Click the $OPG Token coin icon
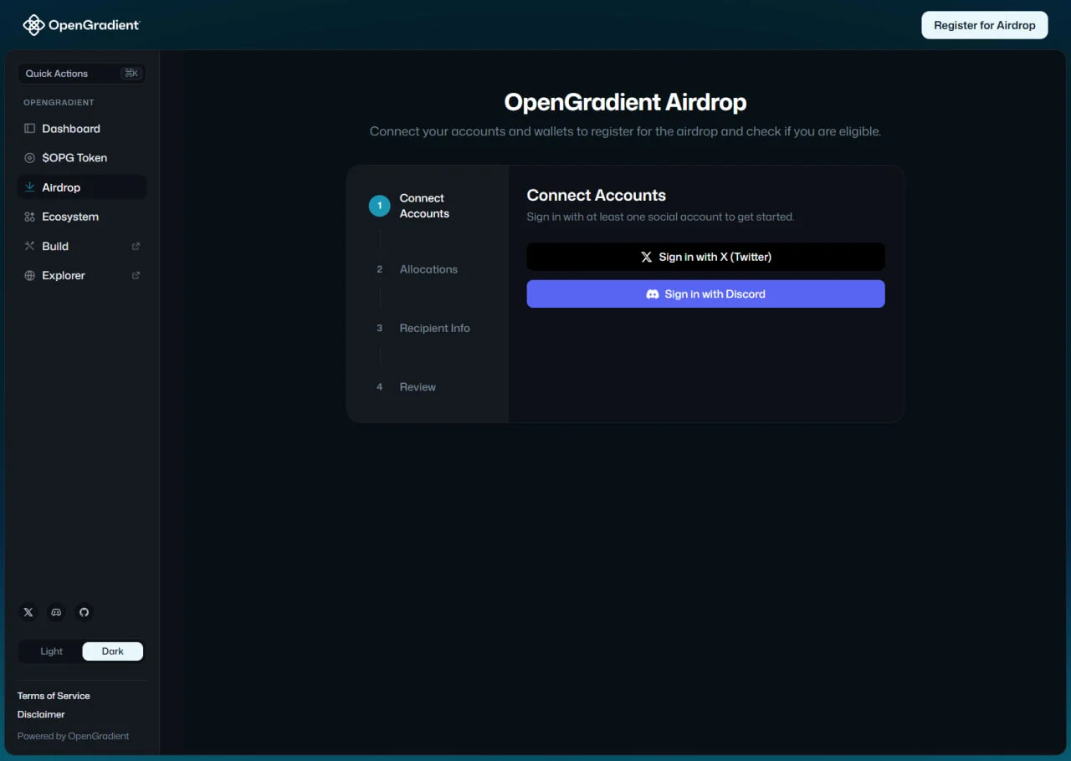1071x761 pixels. (x=29, y=158)
